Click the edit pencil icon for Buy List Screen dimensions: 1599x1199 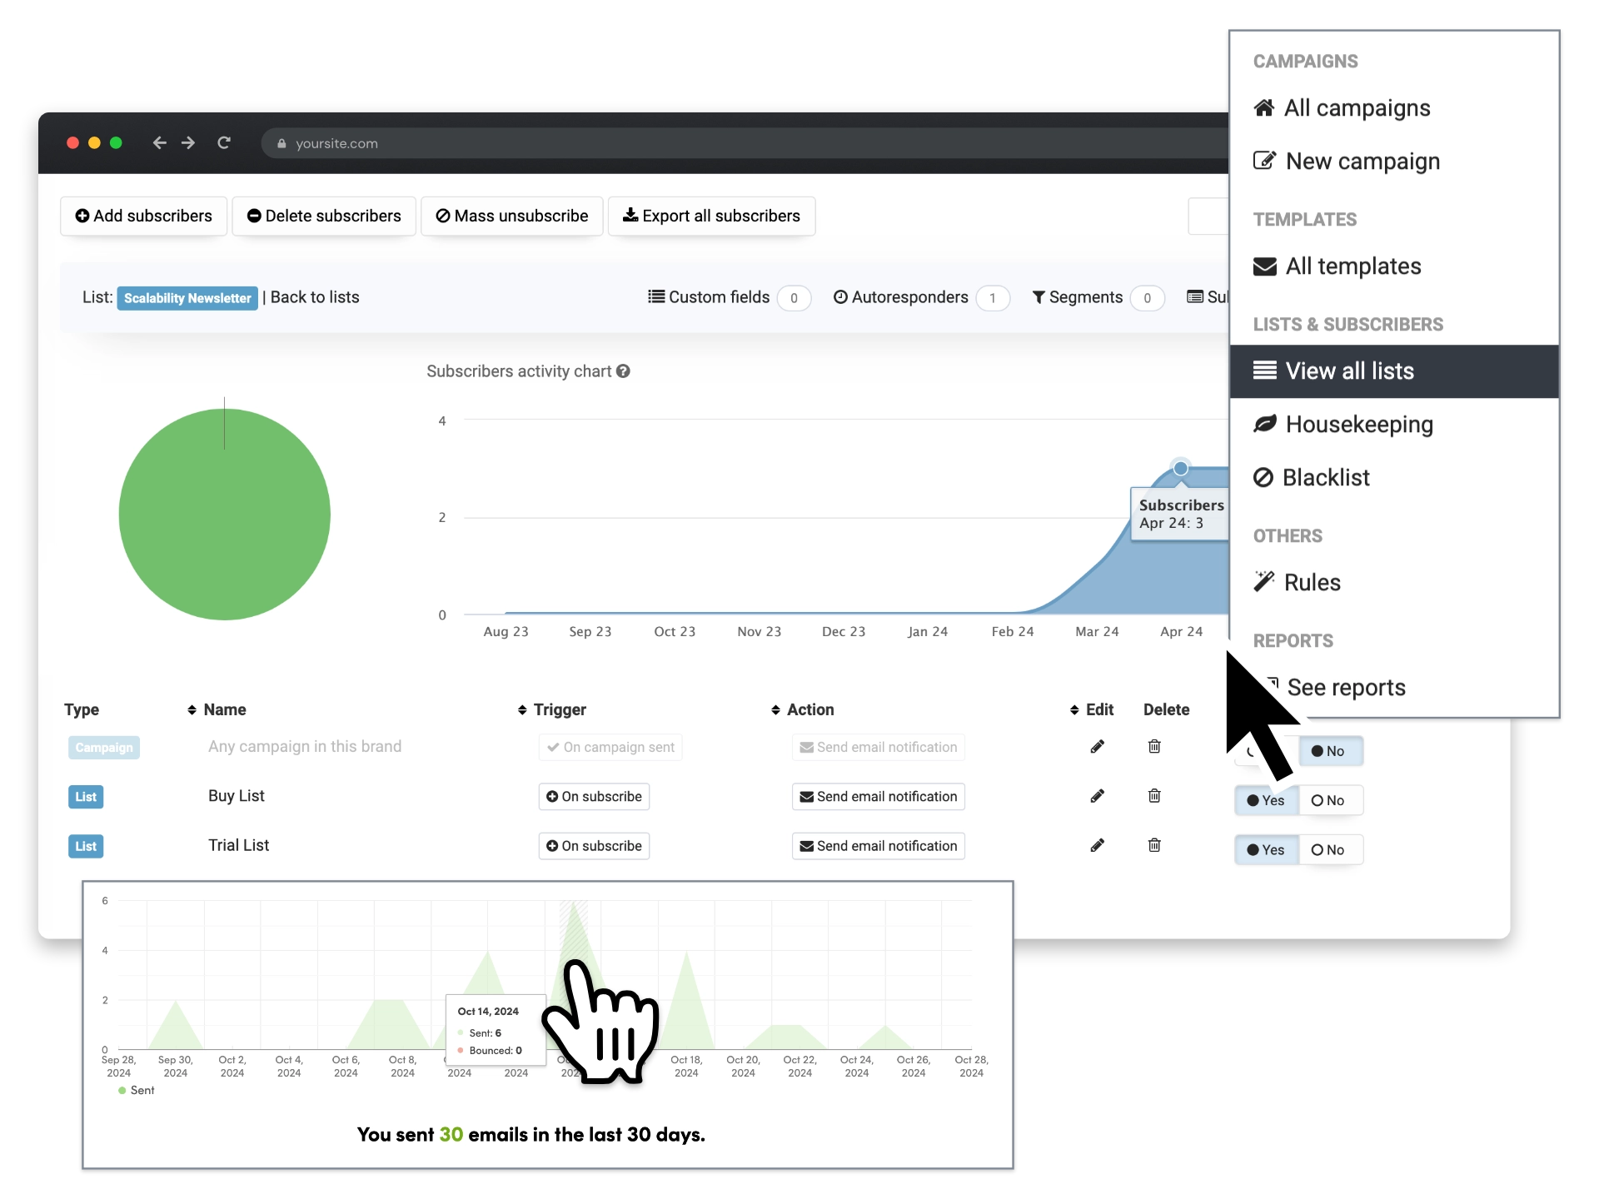click(1098, 796)
